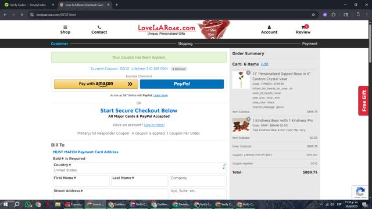Check out with PayPal button
Viewport: 372px width, 209px height.
tap(182, 84)
